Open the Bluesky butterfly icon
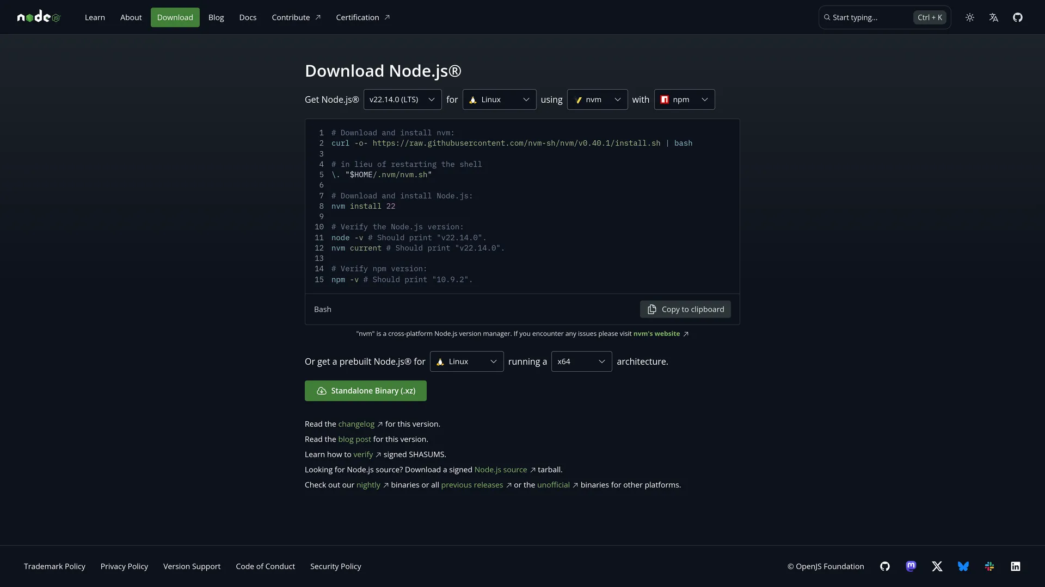Screen dimensions: 1045x587 tap(963, 566)
